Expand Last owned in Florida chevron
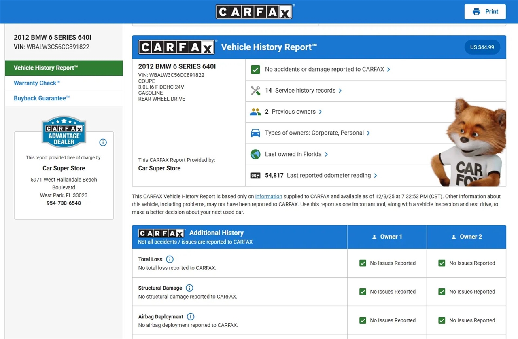Viewport: 518px width, 339px height. 326,154
